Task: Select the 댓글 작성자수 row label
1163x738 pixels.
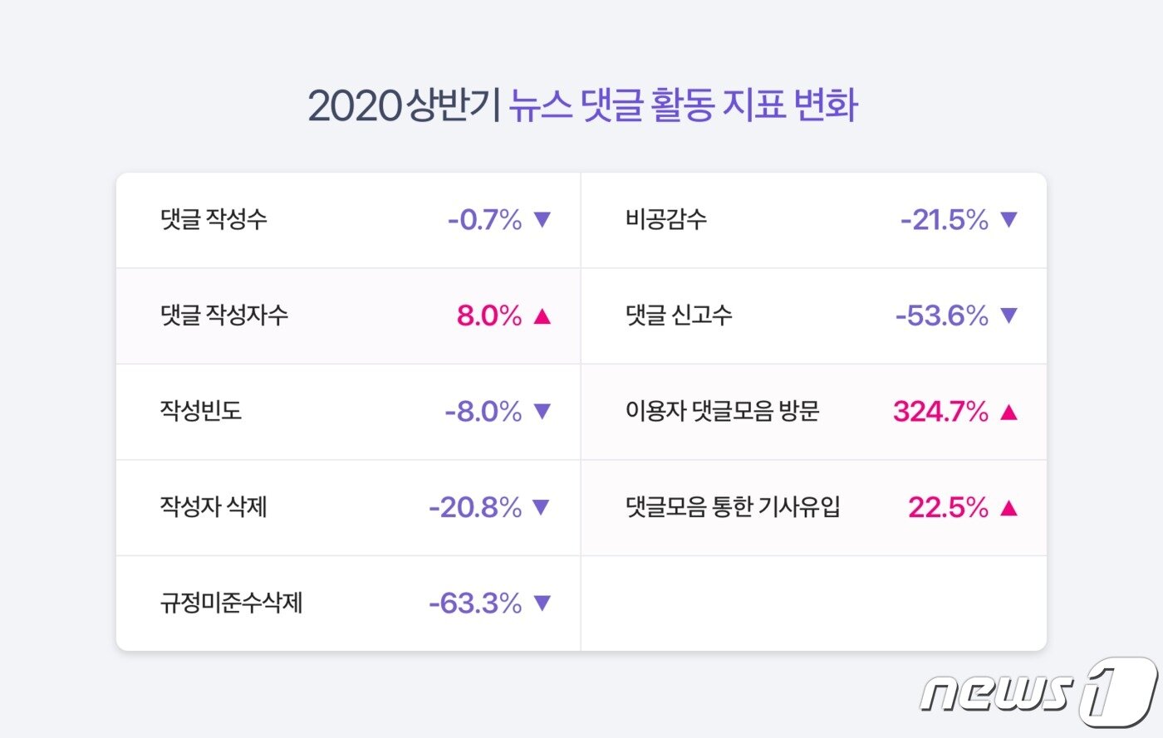Action: click(224, 315)
